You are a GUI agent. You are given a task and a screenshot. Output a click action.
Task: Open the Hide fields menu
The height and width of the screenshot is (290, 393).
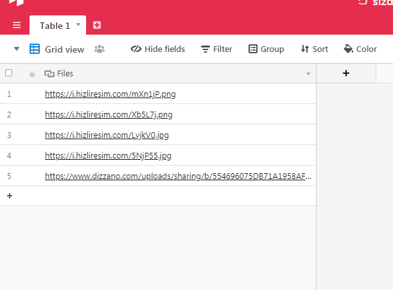pos(158,49)
